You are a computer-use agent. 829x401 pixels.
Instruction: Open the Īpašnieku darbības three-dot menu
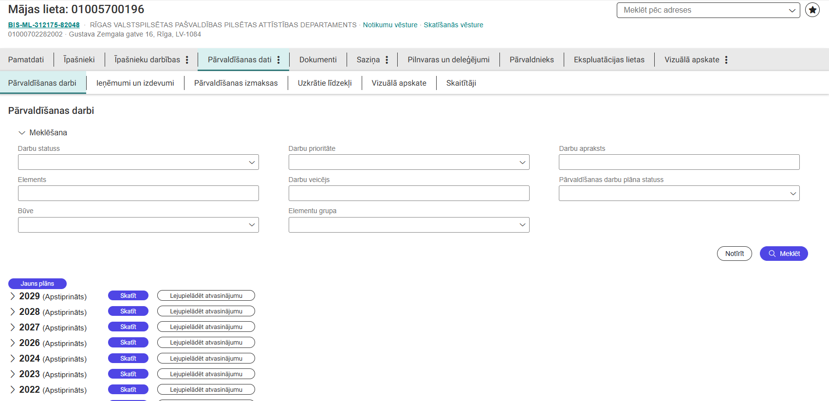187,60
